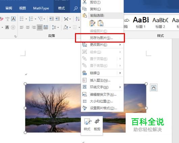Toggle character shading A icon
179x143 pixels.
(7, 27)
